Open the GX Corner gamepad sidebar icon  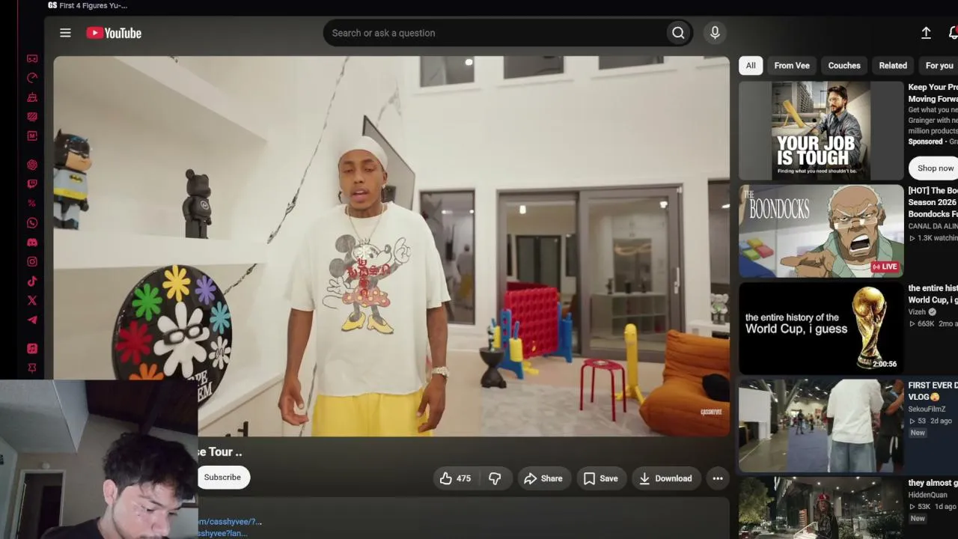tap(32, 58)
